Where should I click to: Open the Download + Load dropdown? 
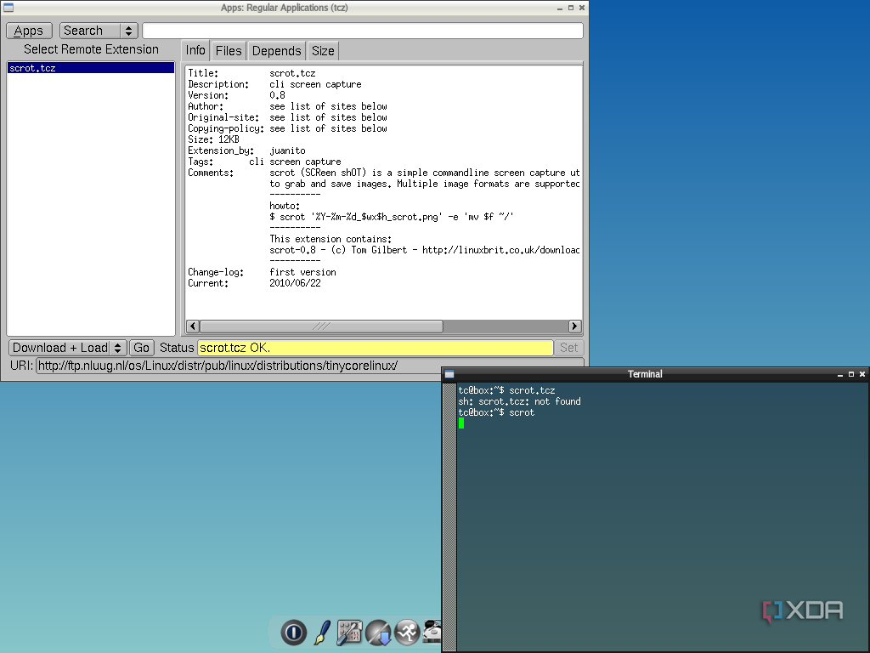click(x=68, y=348)
